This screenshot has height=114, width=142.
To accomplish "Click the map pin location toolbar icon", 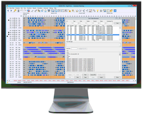I will pyautogui.click(x=42, y=11).
